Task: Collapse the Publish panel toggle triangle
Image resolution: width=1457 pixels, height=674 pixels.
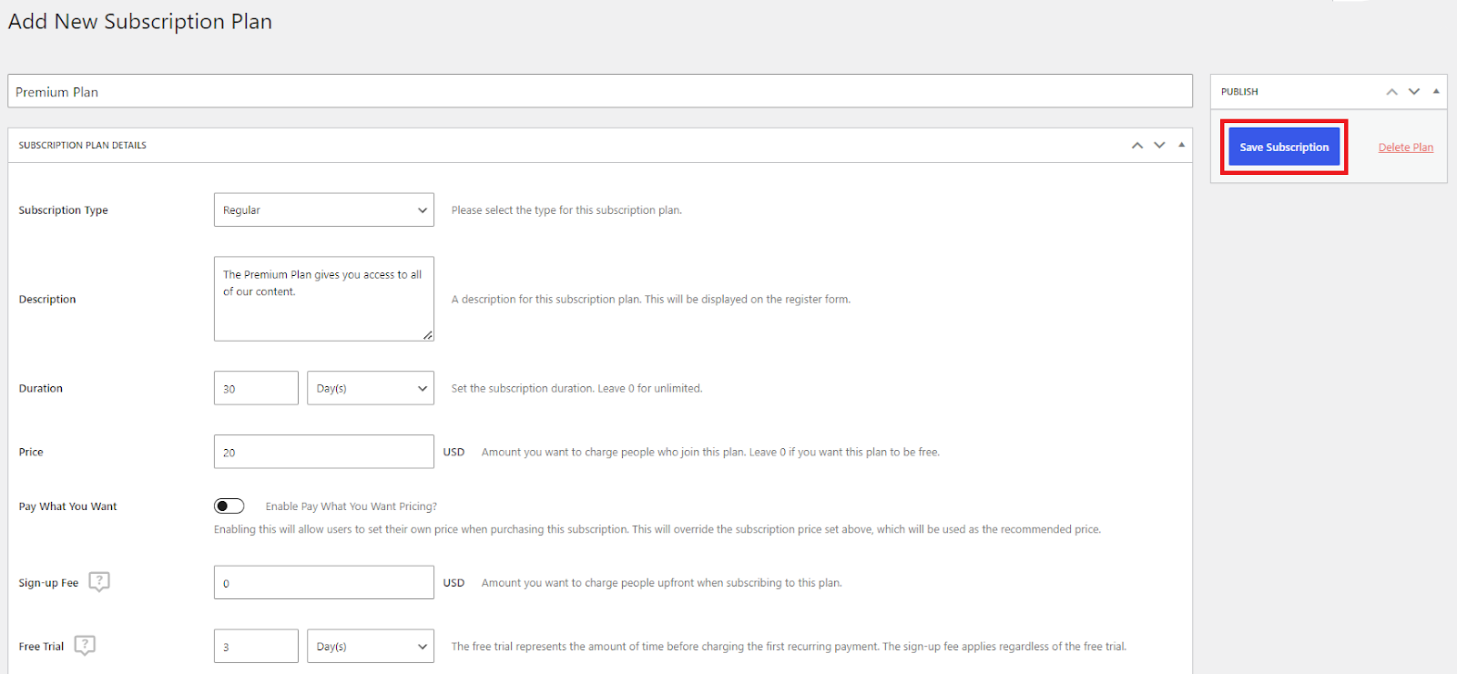Action: 1436,91
